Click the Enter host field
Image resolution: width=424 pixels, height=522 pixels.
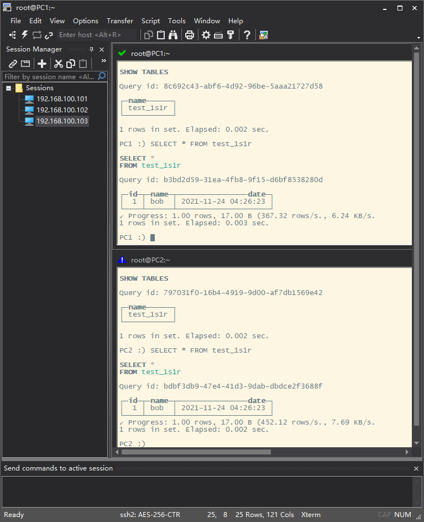(96, 35)
